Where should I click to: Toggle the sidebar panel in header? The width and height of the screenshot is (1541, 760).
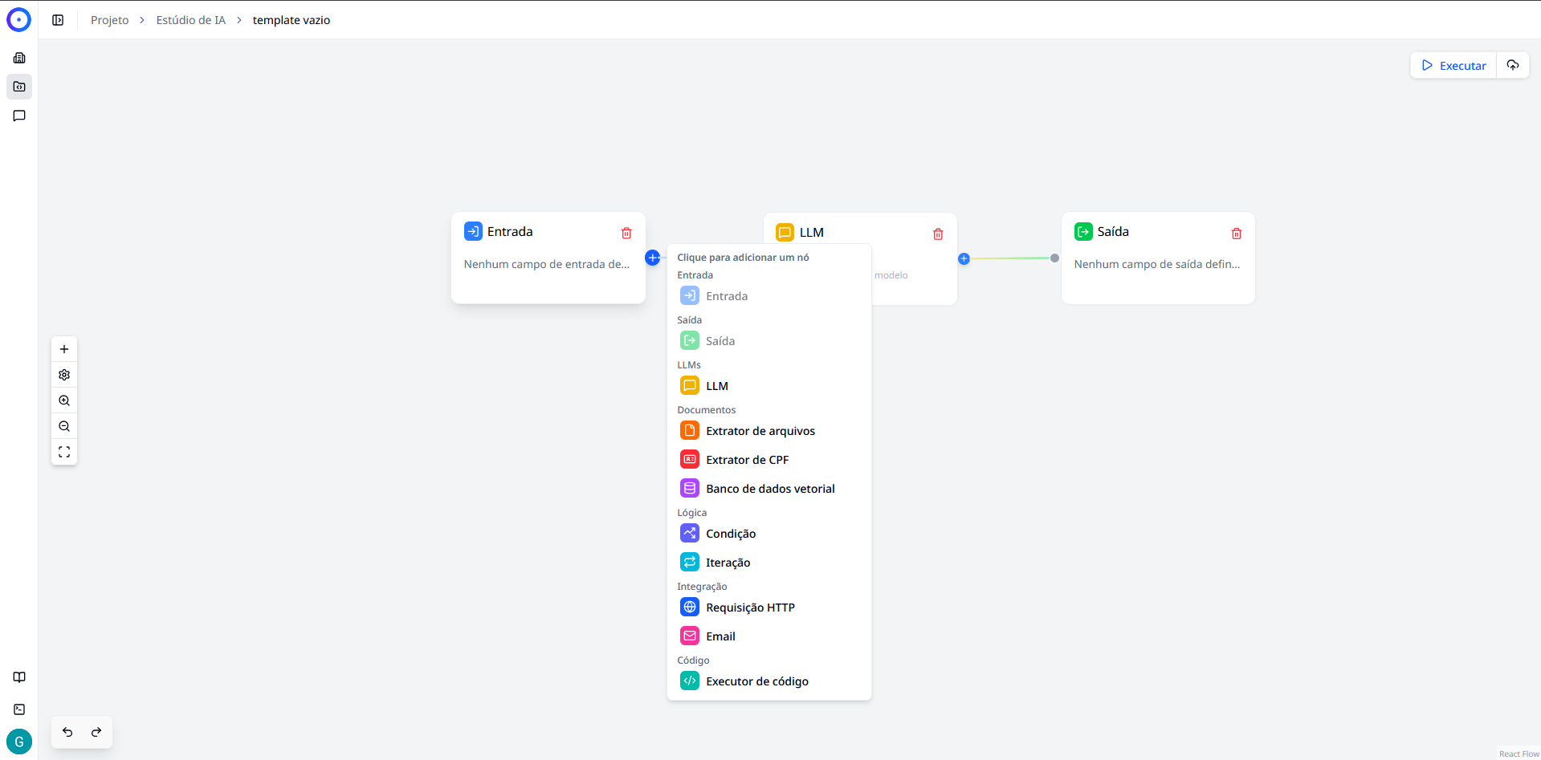(x=58, y=20)
